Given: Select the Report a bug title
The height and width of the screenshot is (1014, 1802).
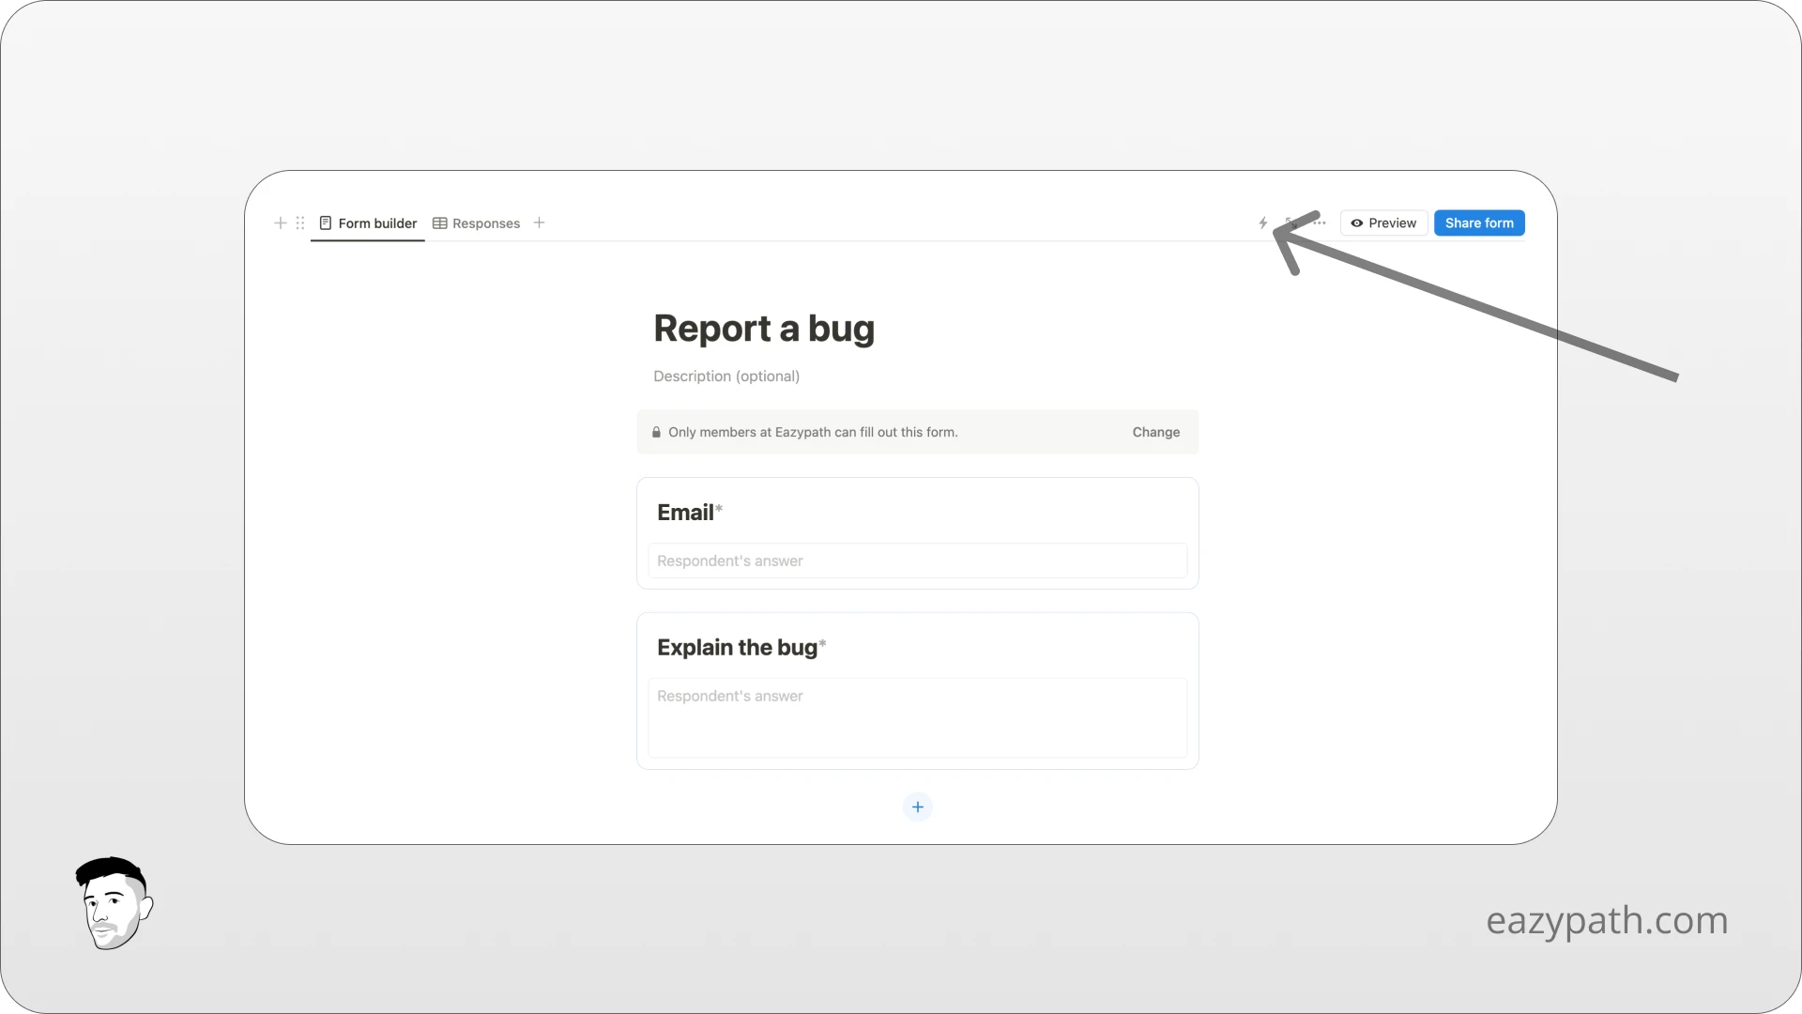Looking at the screenshot, I should (763, 328).
